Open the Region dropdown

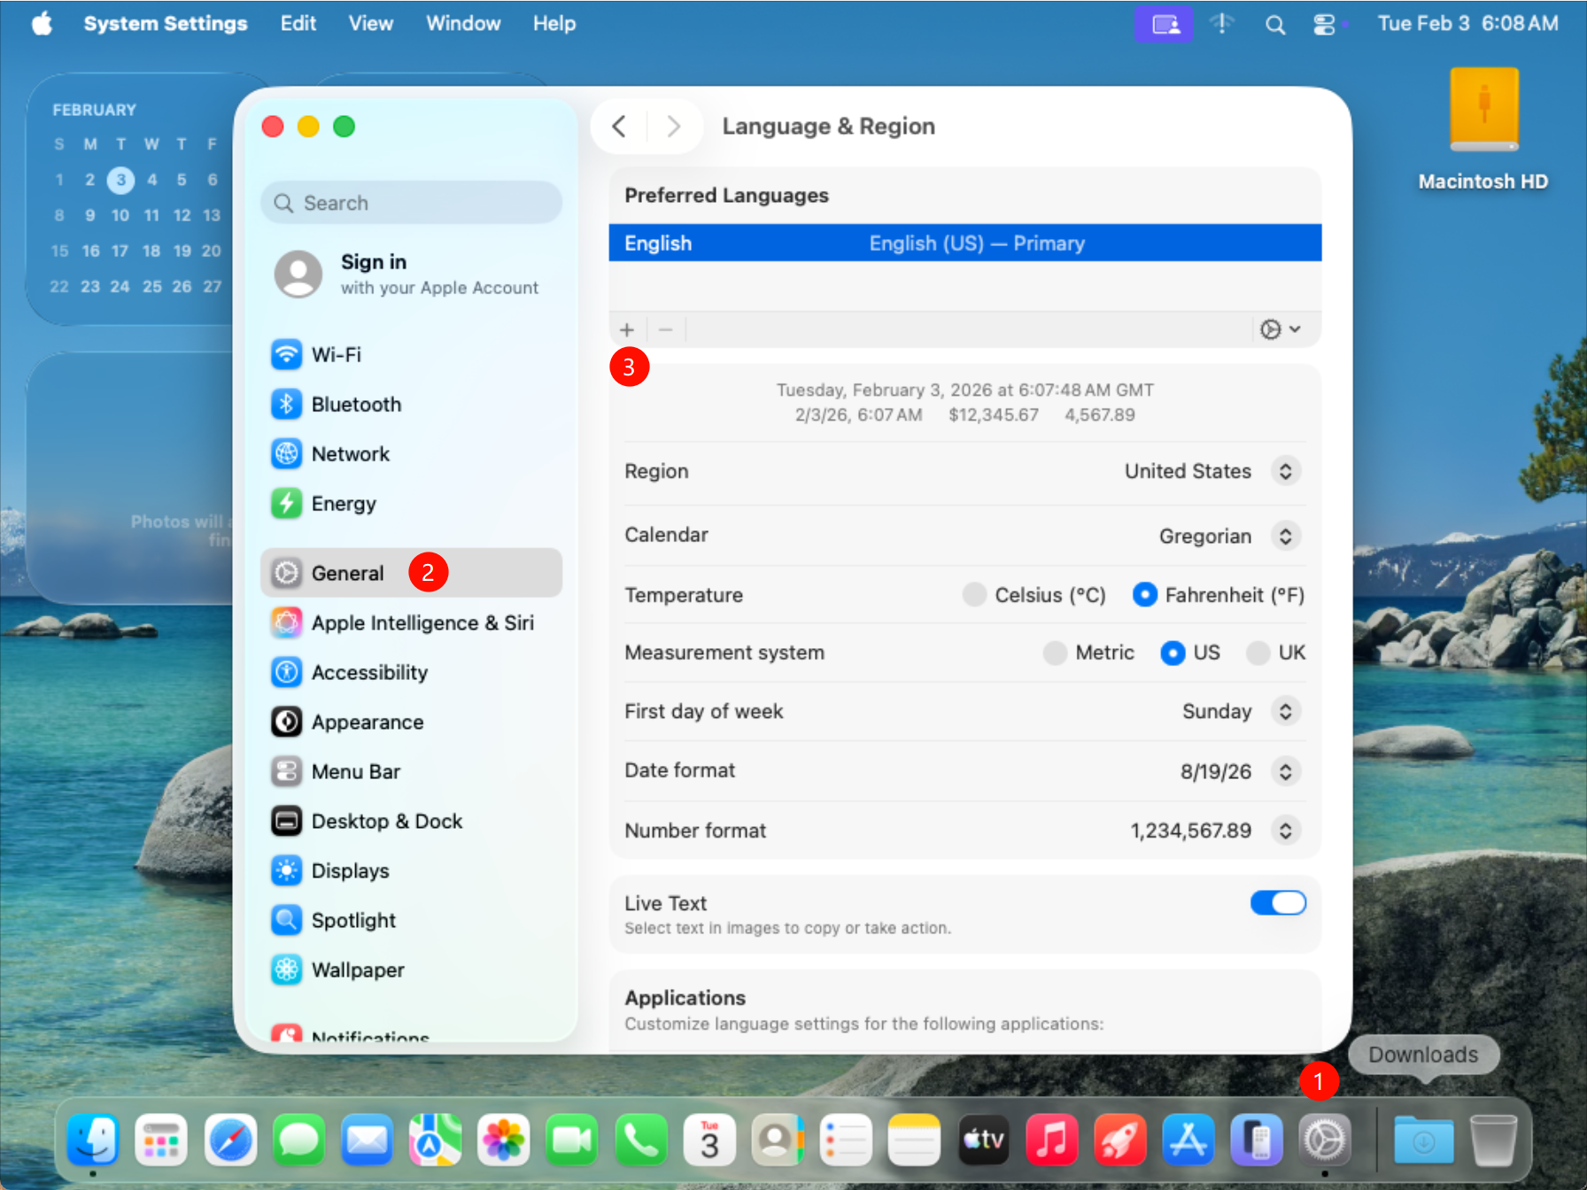tap(1285, 471)
